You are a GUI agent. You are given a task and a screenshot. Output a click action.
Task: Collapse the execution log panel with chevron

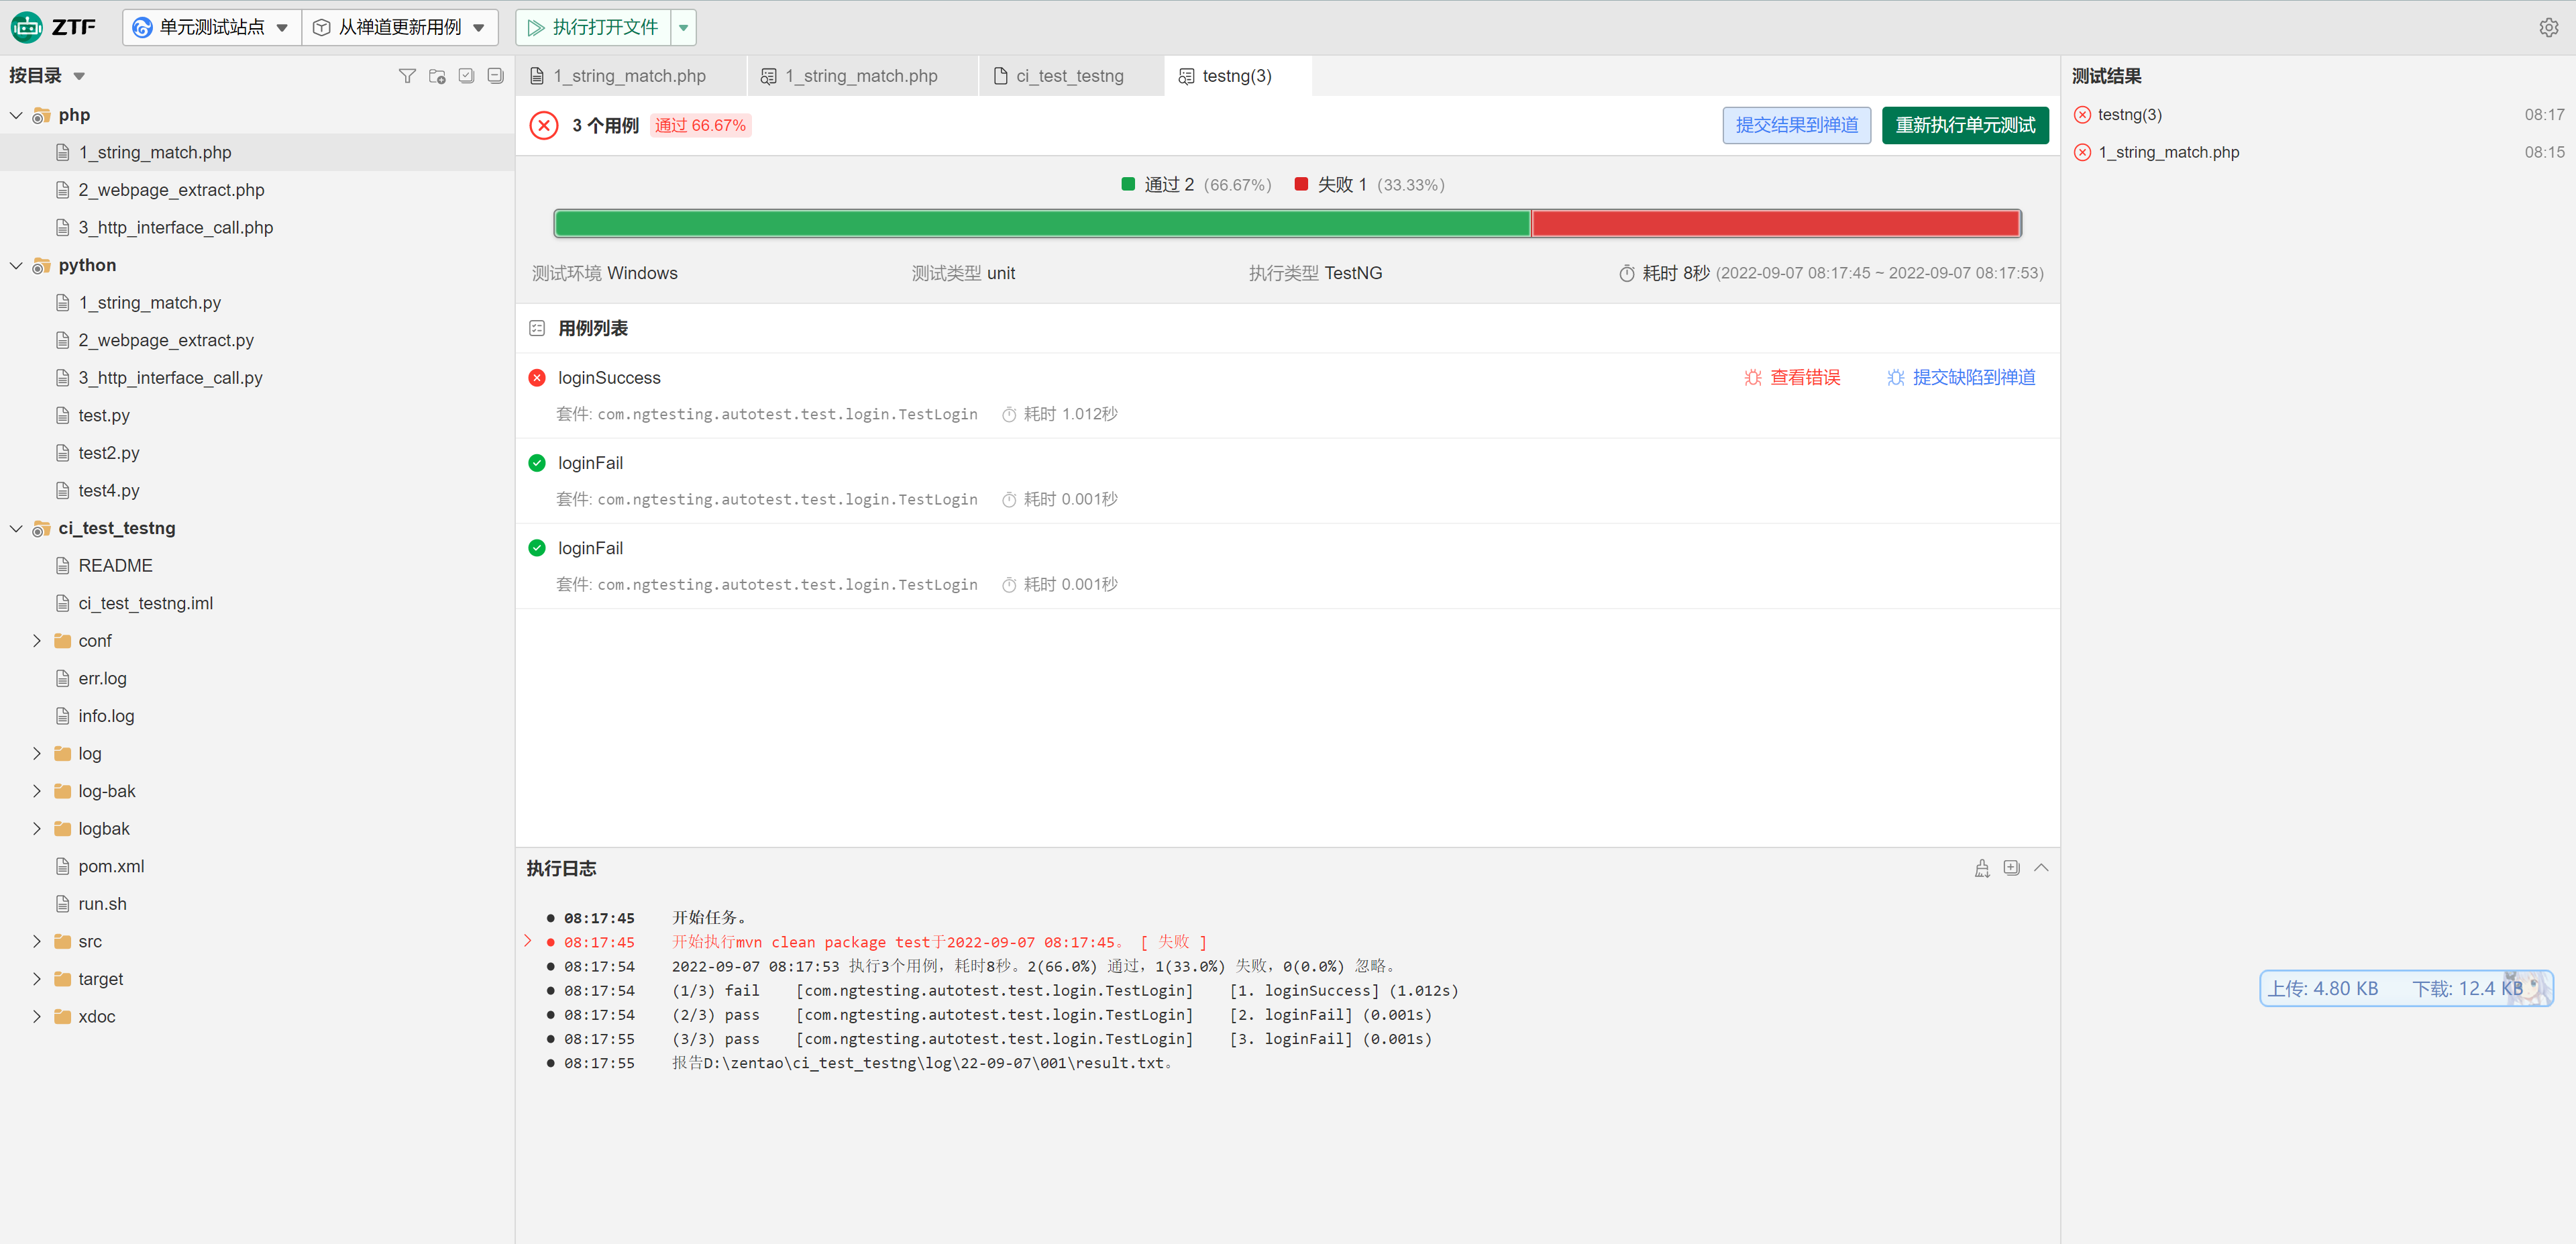(x=2041, y=868)
